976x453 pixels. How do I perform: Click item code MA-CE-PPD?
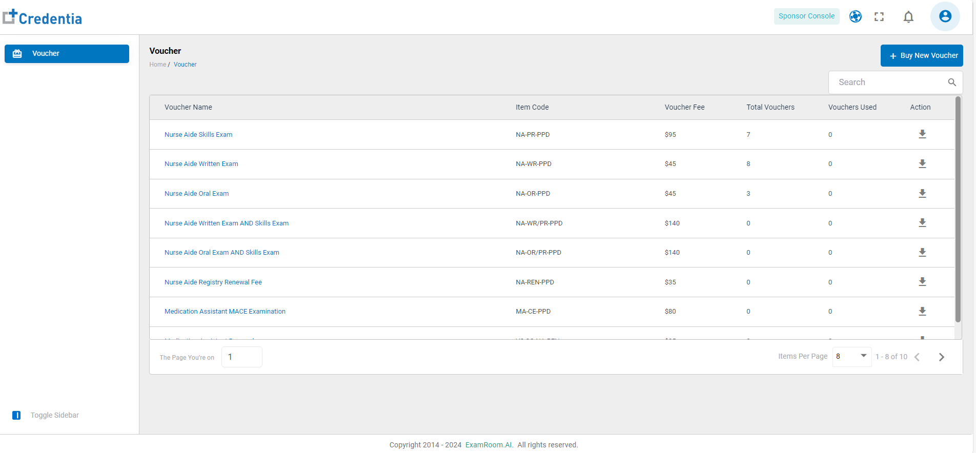(x=533, y=312)
